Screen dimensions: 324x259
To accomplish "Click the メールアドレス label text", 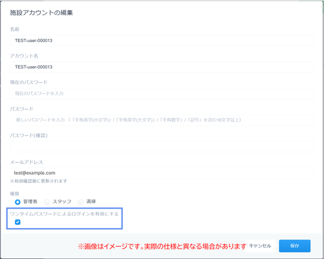I will (x=27, y=162).
